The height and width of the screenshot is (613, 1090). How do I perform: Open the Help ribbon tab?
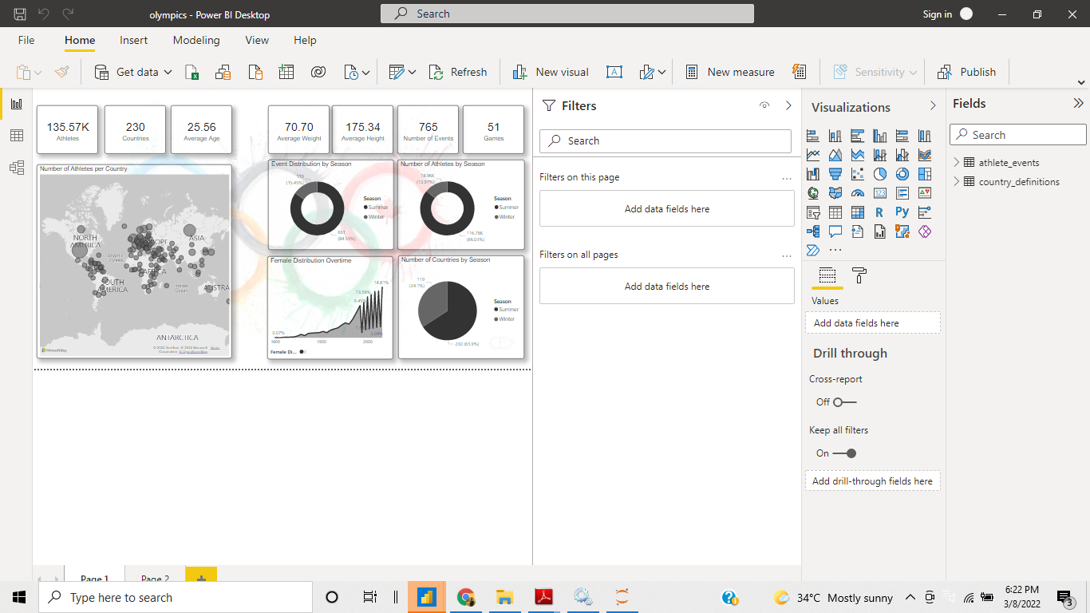tap(305, 40)
